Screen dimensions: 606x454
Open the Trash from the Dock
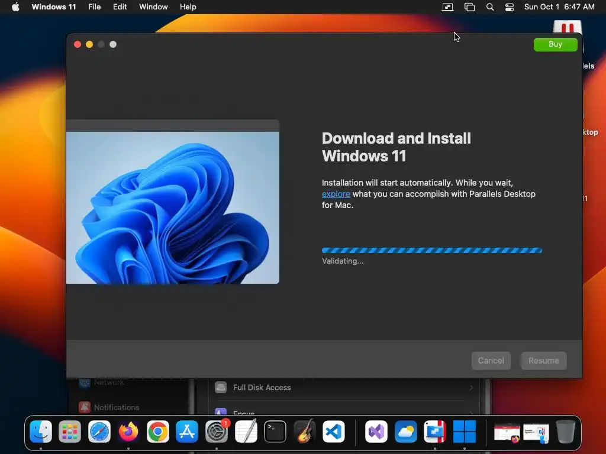[x=565, y=431]
